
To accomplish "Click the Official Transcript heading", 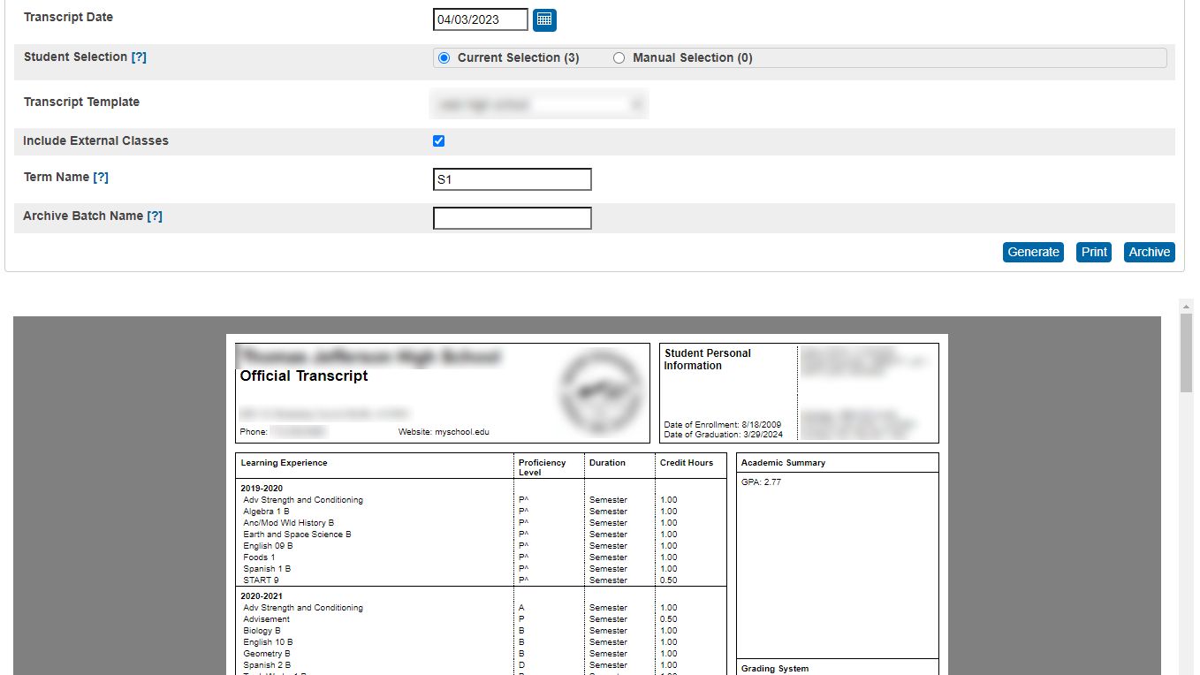I will click(x=304, y=375).
